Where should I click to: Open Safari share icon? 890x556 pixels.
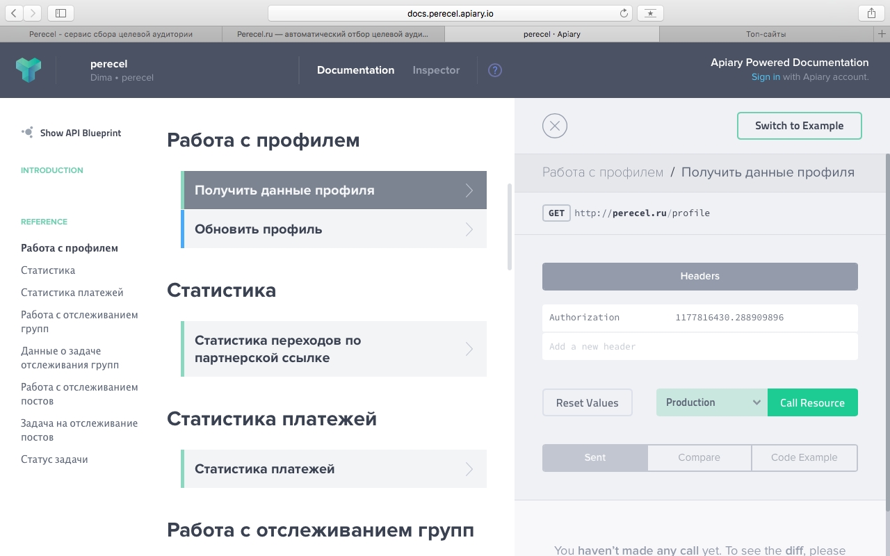(871, 13)
